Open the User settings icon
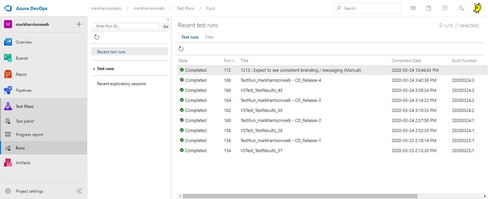 461,8
